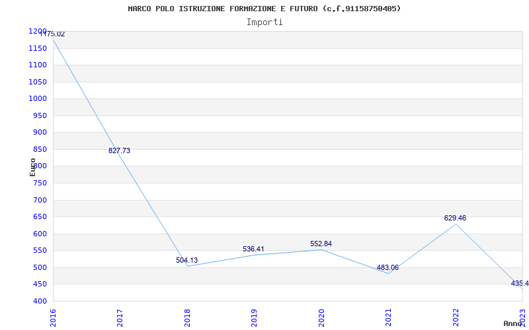Image resolution: width=529 pixels, height=330 pixels.
Task: Click y-axis value 550
Action: (40, 251)
